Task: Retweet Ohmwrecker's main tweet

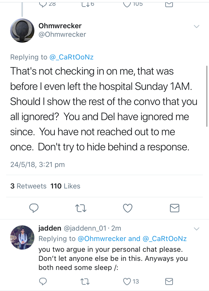Action: point(81,208)
